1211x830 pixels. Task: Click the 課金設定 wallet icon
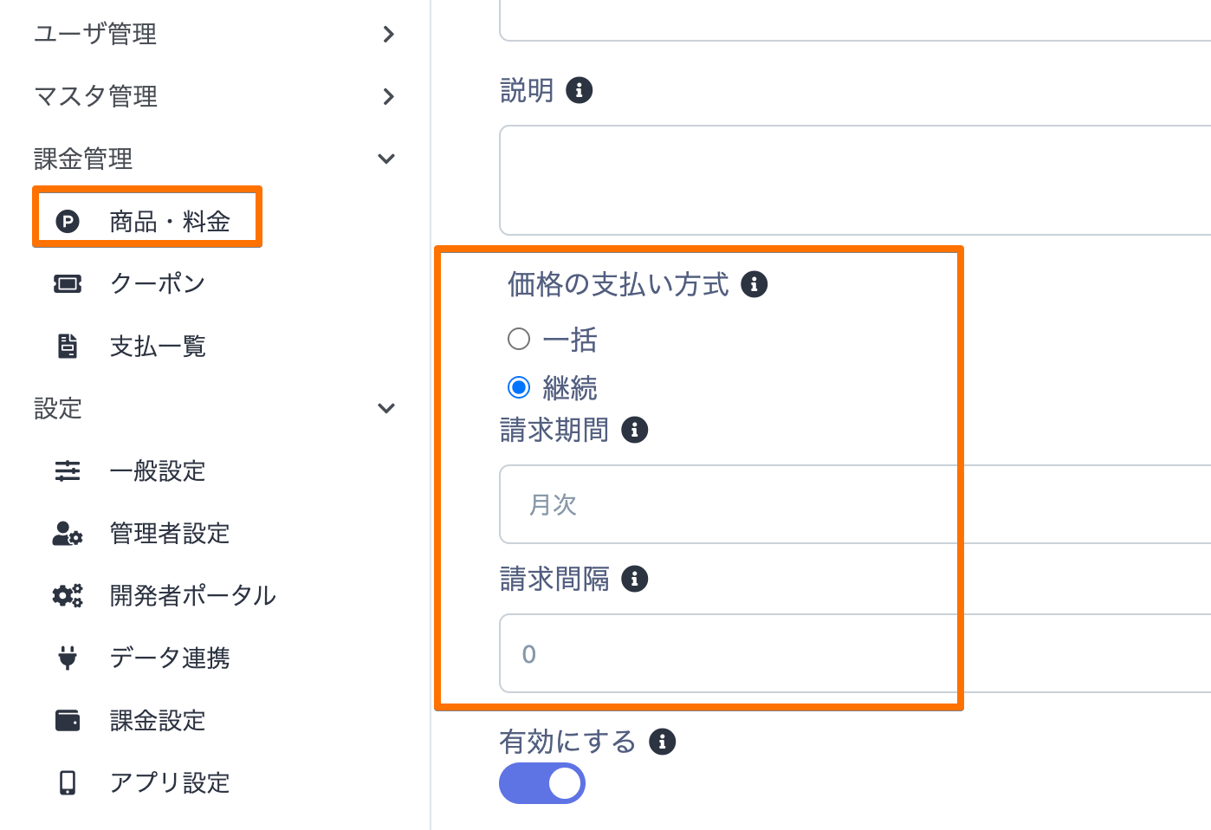tap(68, 720)
